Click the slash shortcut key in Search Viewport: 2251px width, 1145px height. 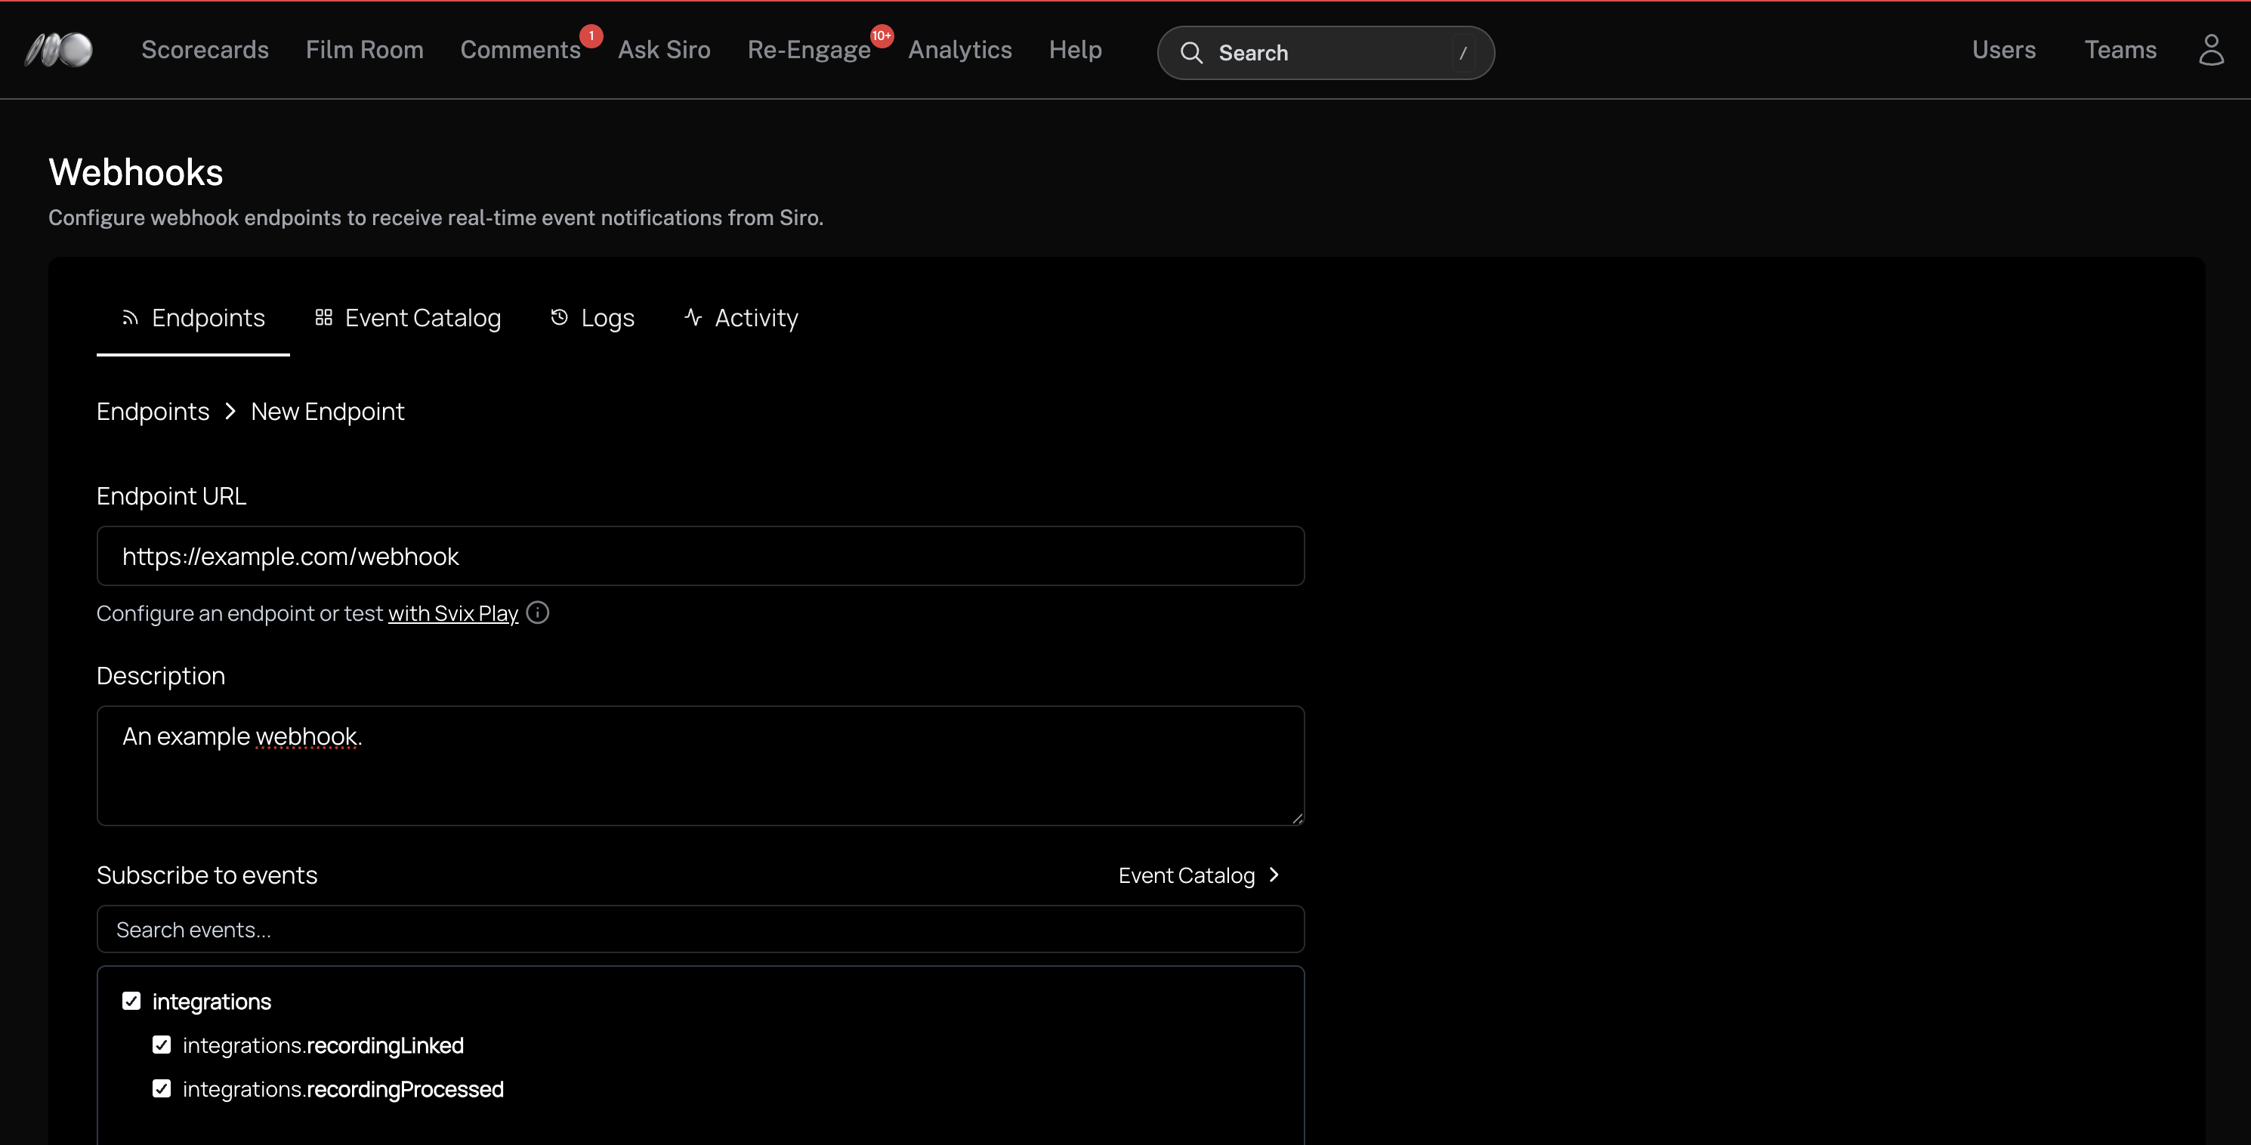(x=1463, y=52)
